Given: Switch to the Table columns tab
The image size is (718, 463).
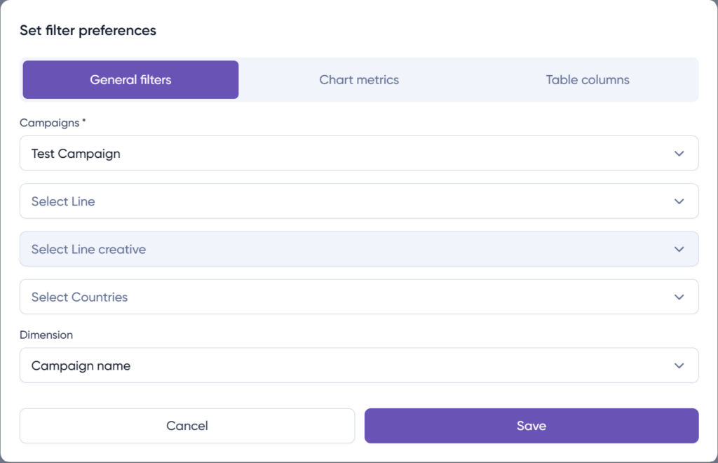Looking at the screenshot, I should click(587, 79).
